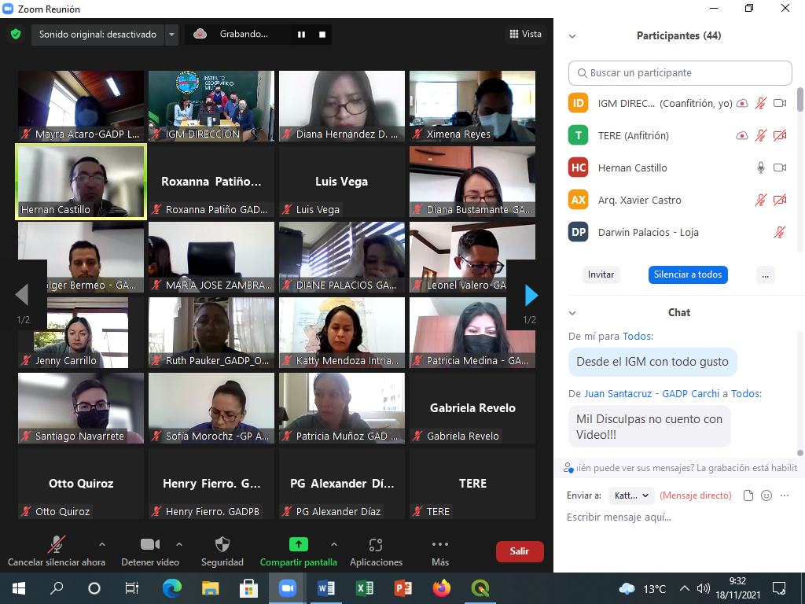Launch Firefox from the Windows taskbar

[x=441, y=588]
